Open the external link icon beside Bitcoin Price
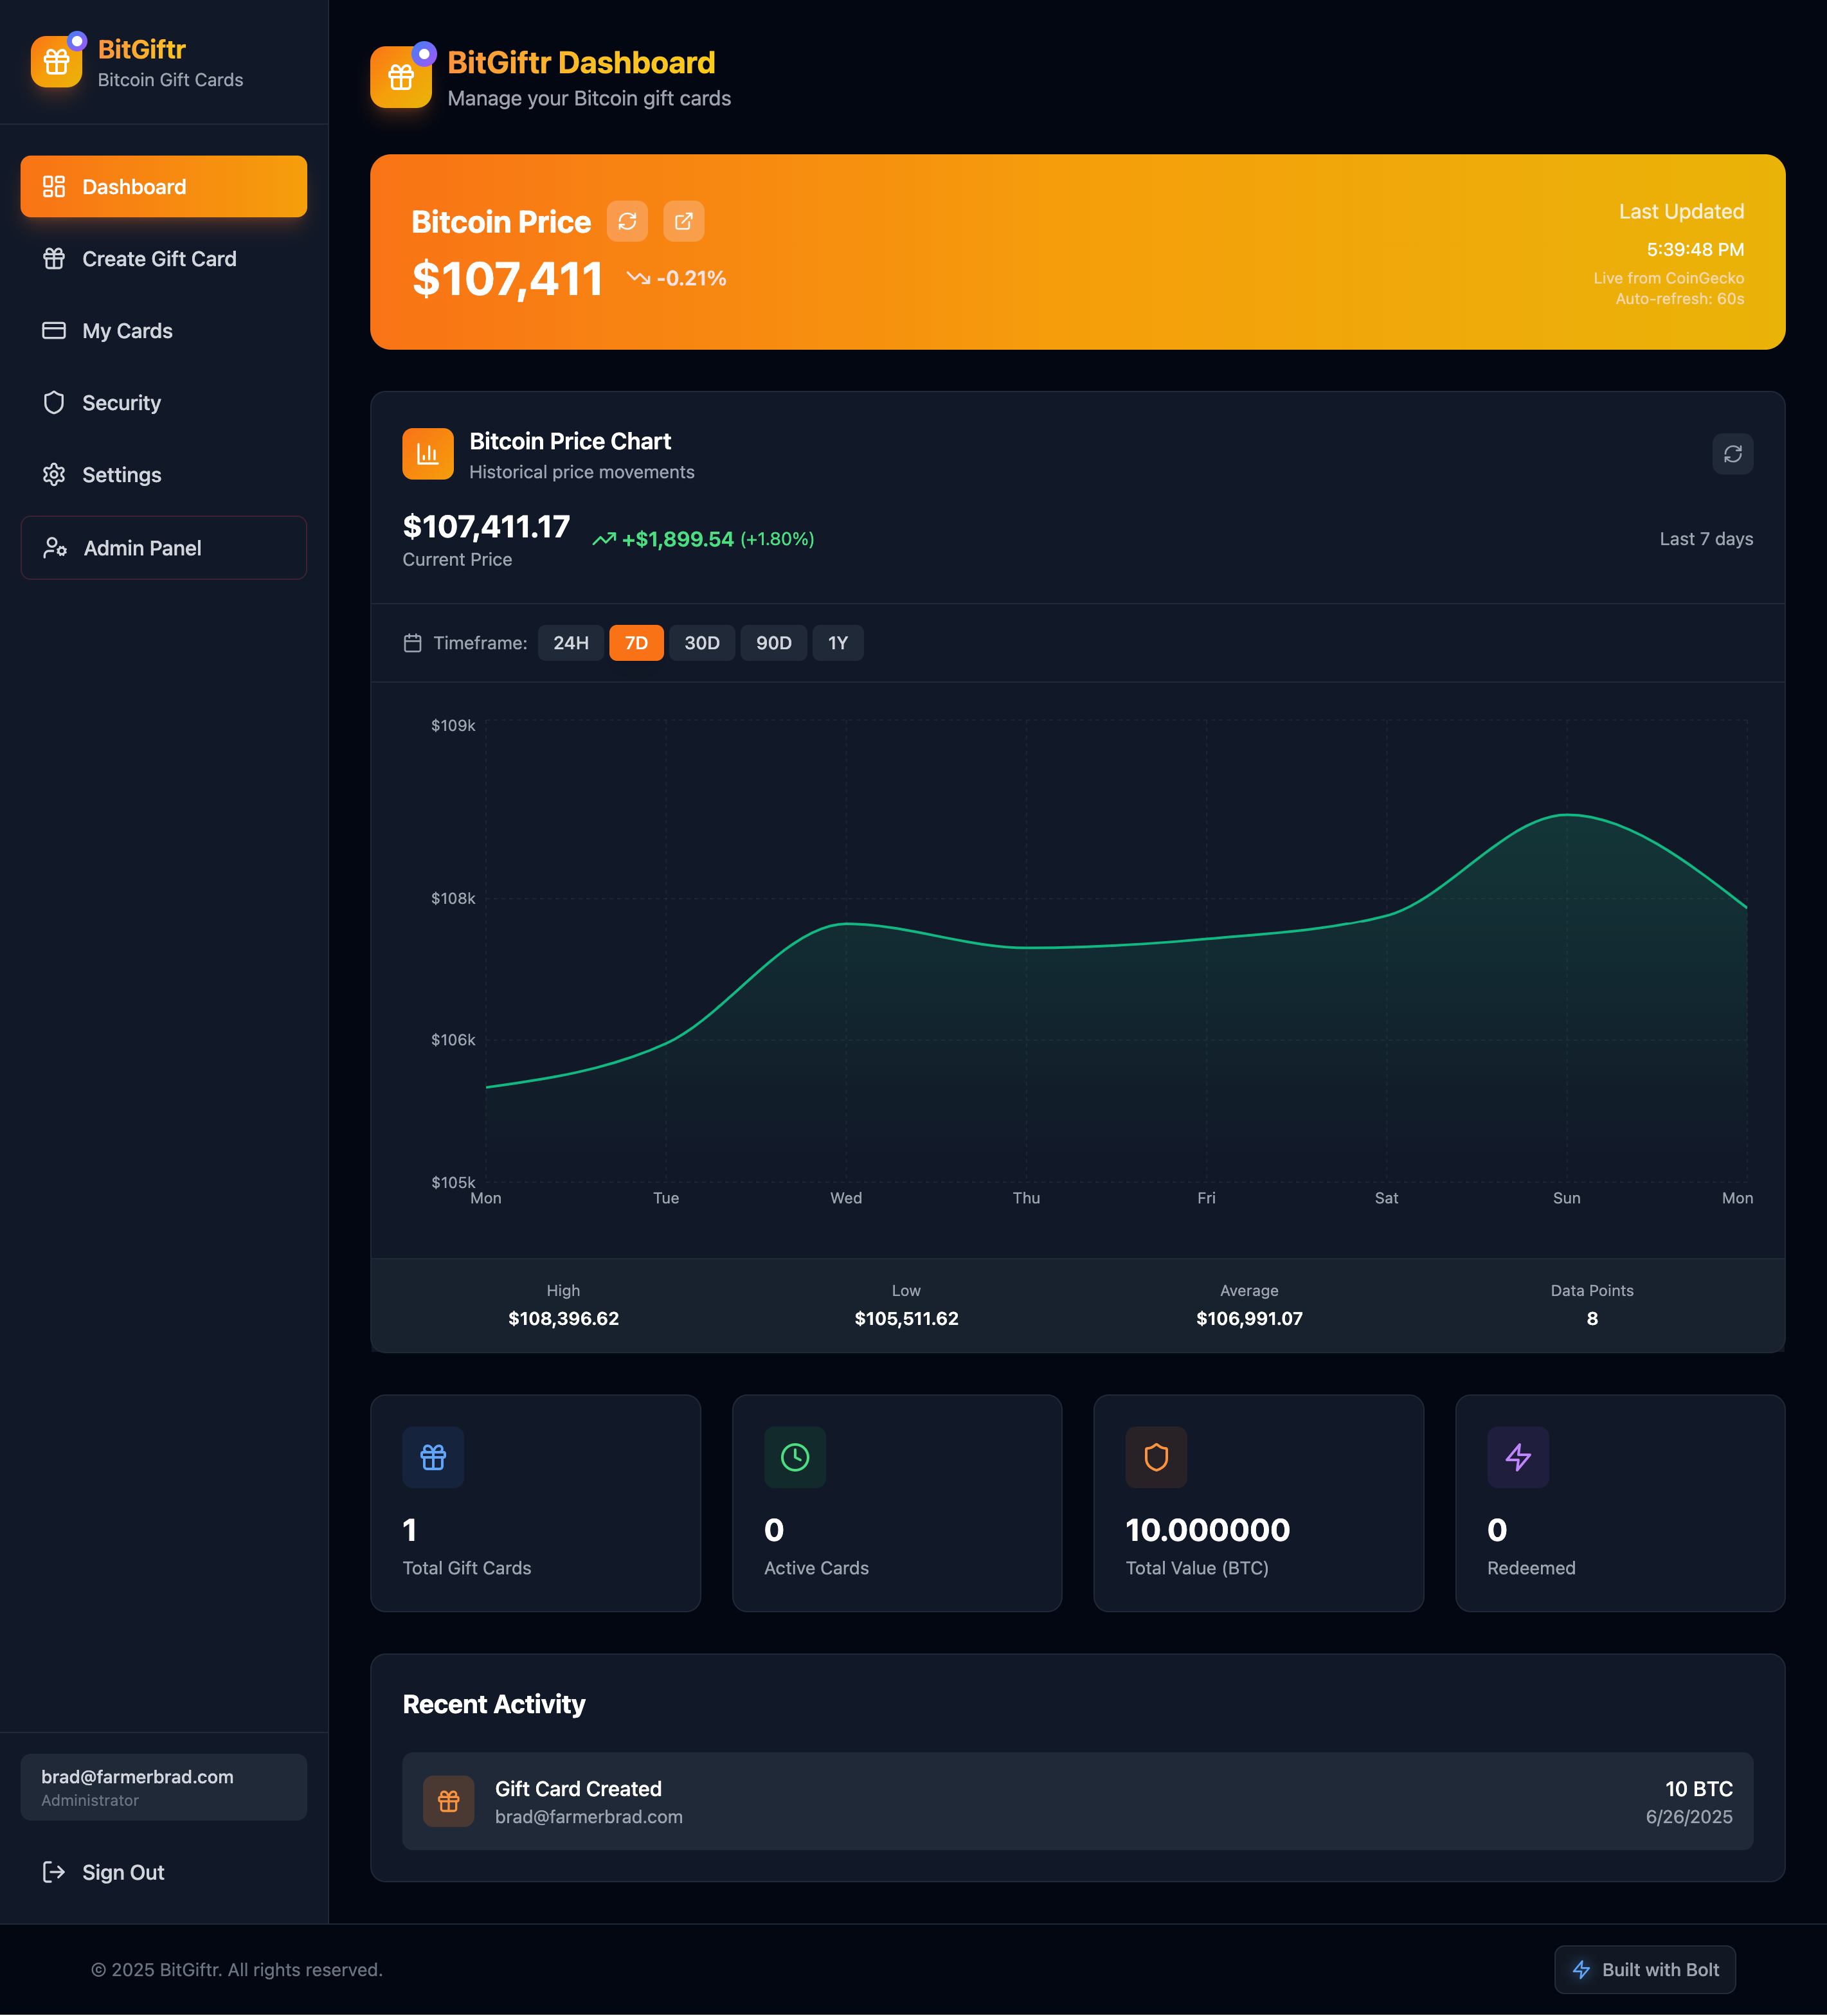This screenshot has height=2016, width=1827. tap(683, 221)
